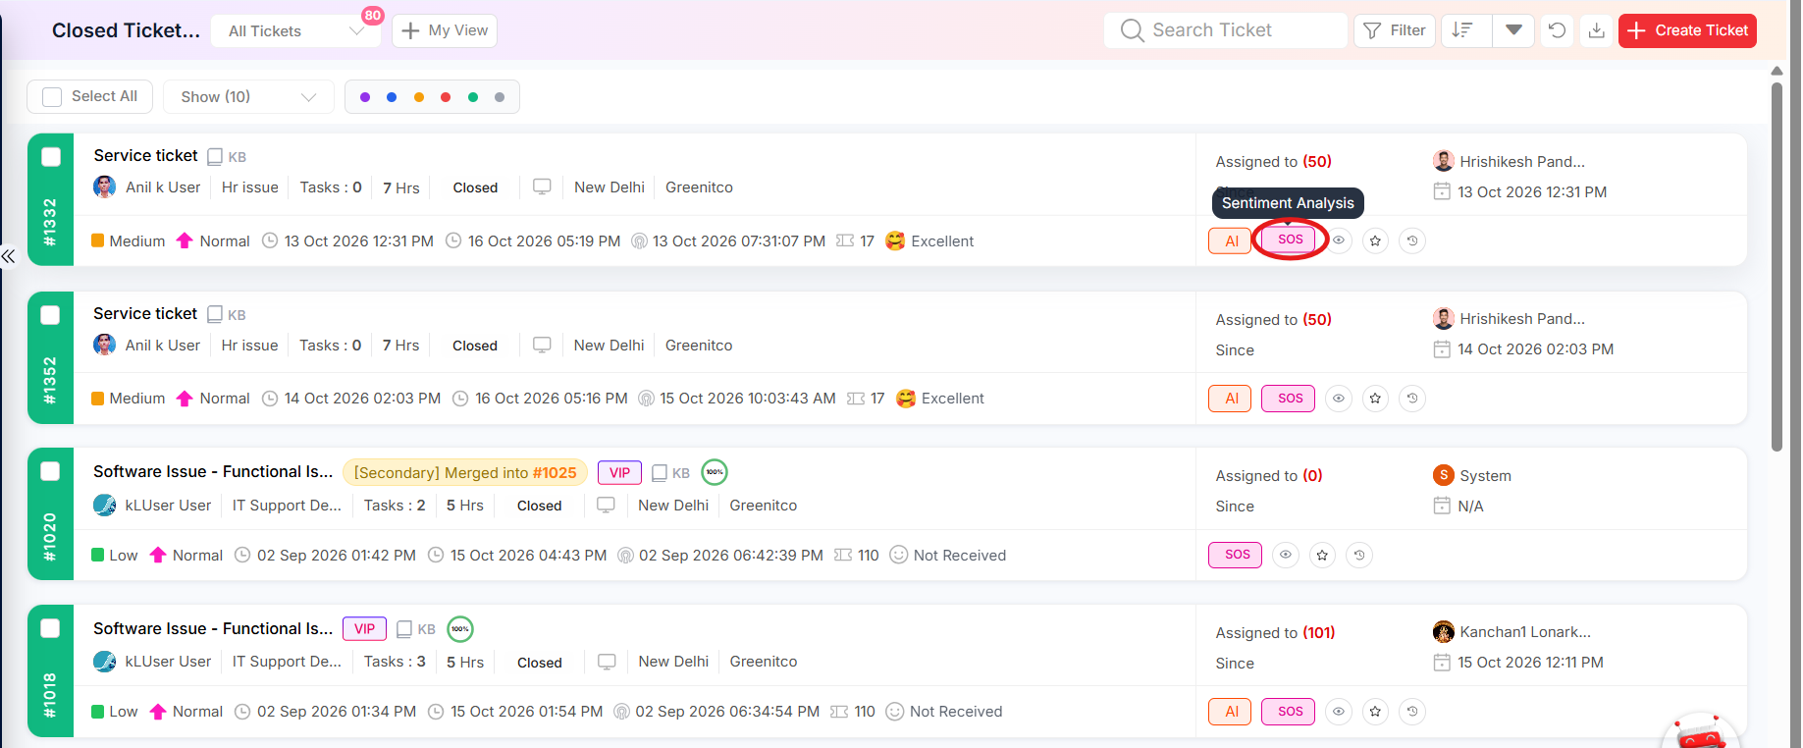Star ticket #1020 as favorite
Viewport: 1803px width, 748px height.
pos(1322,556)
